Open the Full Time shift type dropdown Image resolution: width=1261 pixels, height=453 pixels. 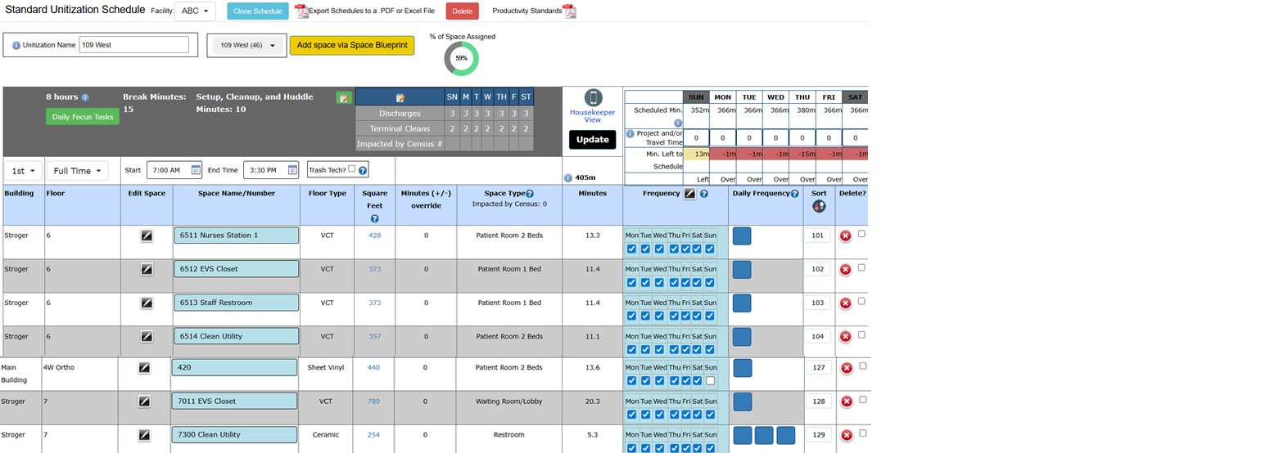click(x=78, y=171)
